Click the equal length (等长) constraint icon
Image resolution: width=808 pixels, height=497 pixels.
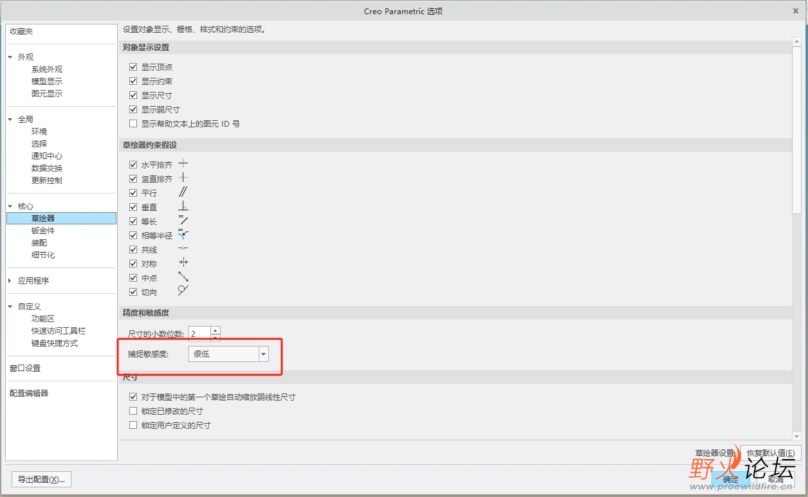[183, 221]
